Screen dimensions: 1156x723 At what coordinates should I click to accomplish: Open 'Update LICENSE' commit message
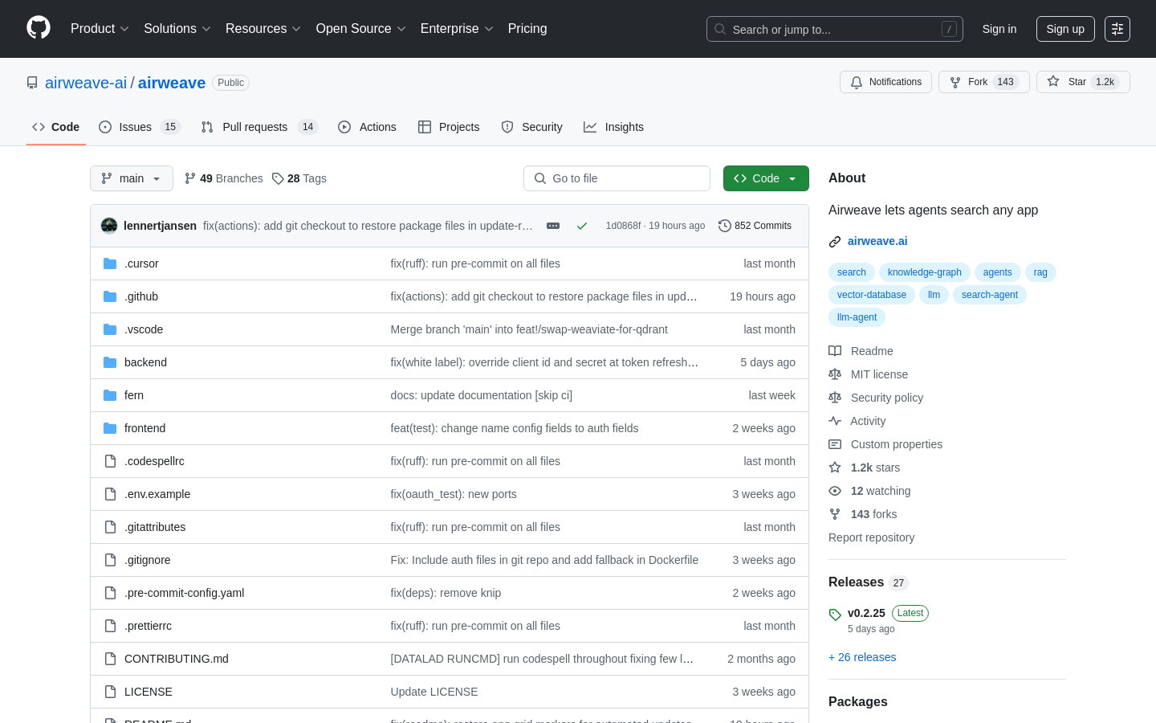point(434,692)
